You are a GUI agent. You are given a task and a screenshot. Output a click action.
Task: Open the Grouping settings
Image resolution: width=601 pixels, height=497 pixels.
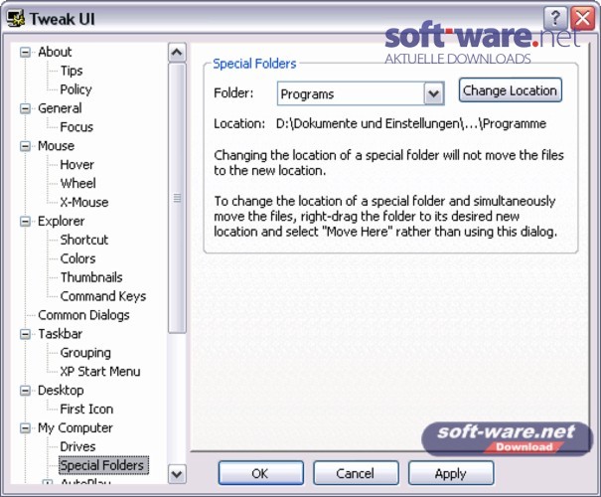85,353
